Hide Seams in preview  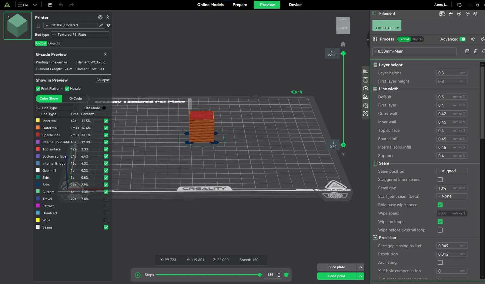click(106, 227)
